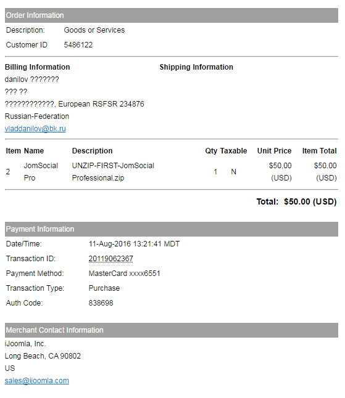
Task: Click the JomSocial Pro item name
Action: click(x=41, y=172)
